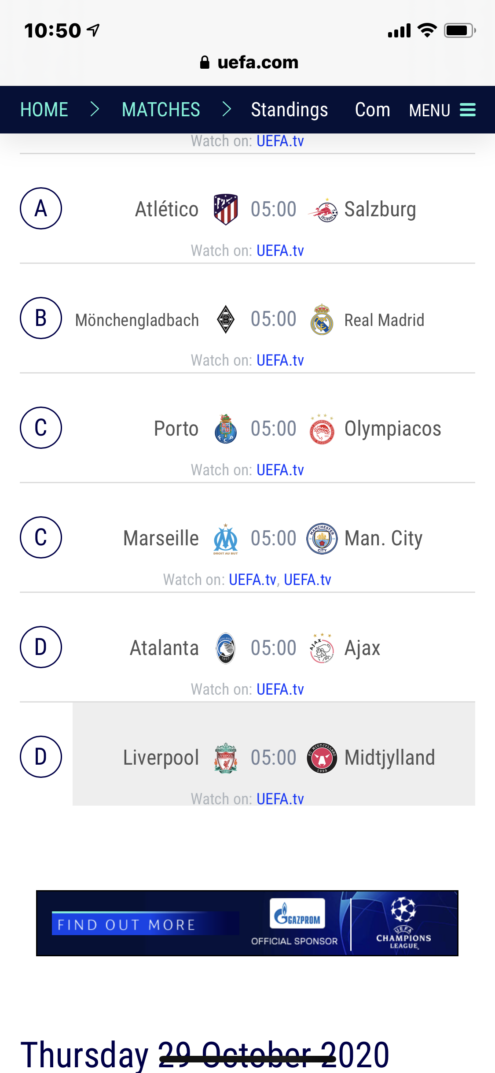Go to the HOME breadcrumb
Screen dimensions: 495x1073
coord(44,110)
